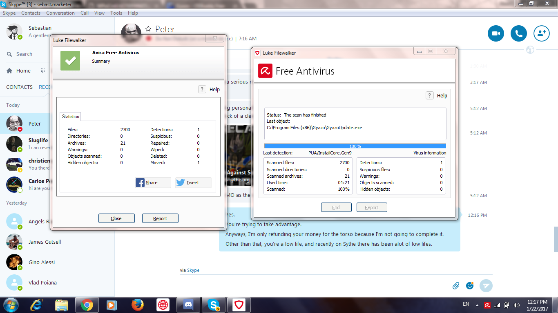Open the red globe taskbar app
The width and height of the screenshot is (558, 313).
(163, 305)
